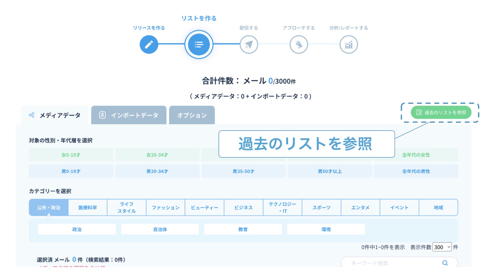Select the 環境 subcategory button
This screenshot has width=495, height=272.
click(326, 229)
